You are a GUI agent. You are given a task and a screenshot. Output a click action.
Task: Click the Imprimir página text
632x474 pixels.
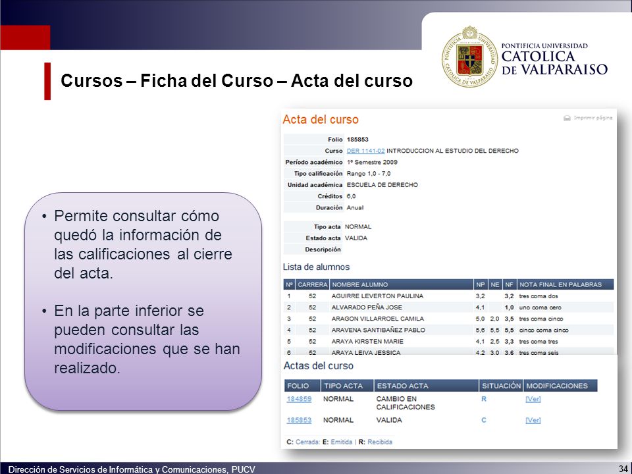(593, 118)
